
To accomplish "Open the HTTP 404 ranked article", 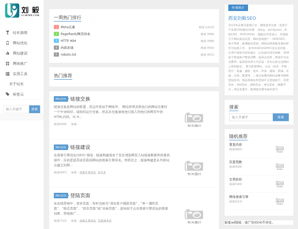I will click(x=68, y=41).
